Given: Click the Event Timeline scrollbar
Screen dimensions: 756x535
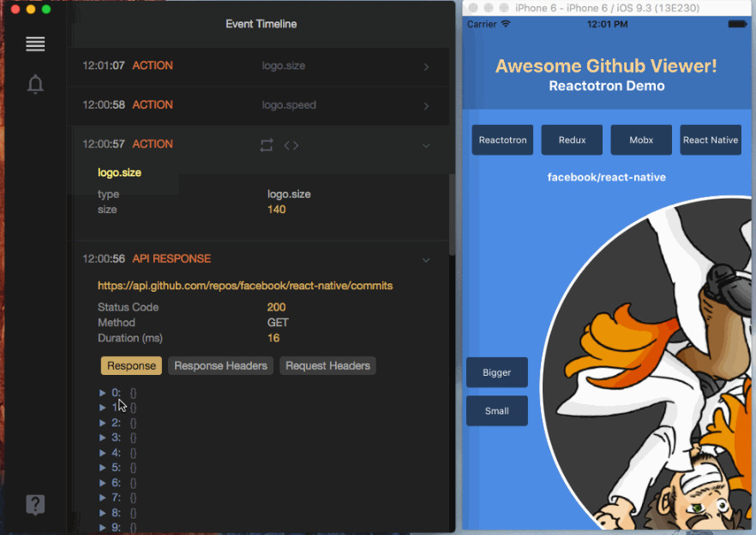Looking at the screenshot, I should (x=452, y=214).
